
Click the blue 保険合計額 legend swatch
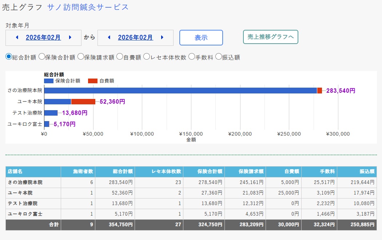48,81
